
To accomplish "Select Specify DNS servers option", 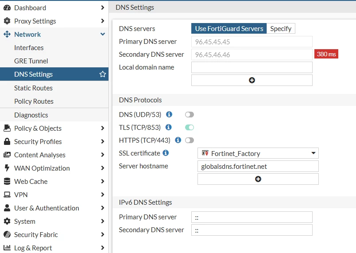I will (281, 29).
